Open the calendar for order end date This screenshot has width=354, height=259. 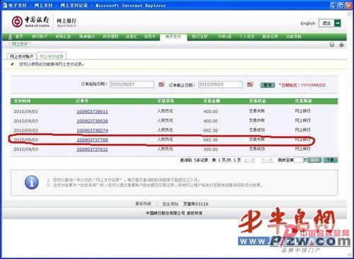click(250, 84)
